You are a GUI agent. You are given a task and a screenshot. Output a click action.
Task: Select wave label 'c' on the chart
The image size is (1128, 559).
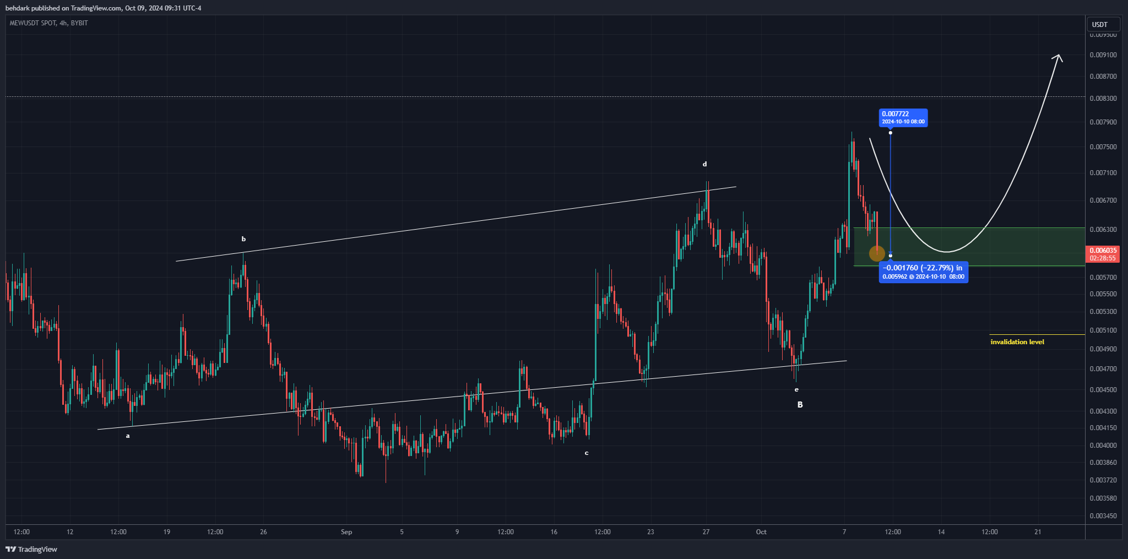[x=587, y=453]
